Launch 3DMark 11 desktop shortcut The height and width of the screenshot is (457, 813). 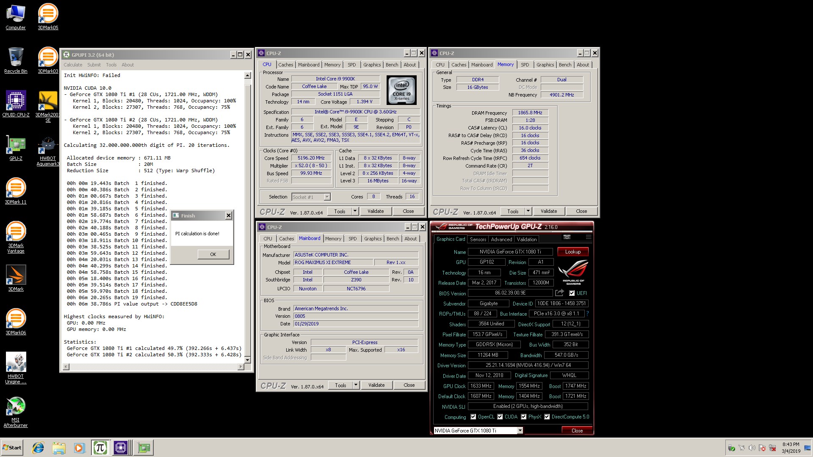tap(16, 191)
